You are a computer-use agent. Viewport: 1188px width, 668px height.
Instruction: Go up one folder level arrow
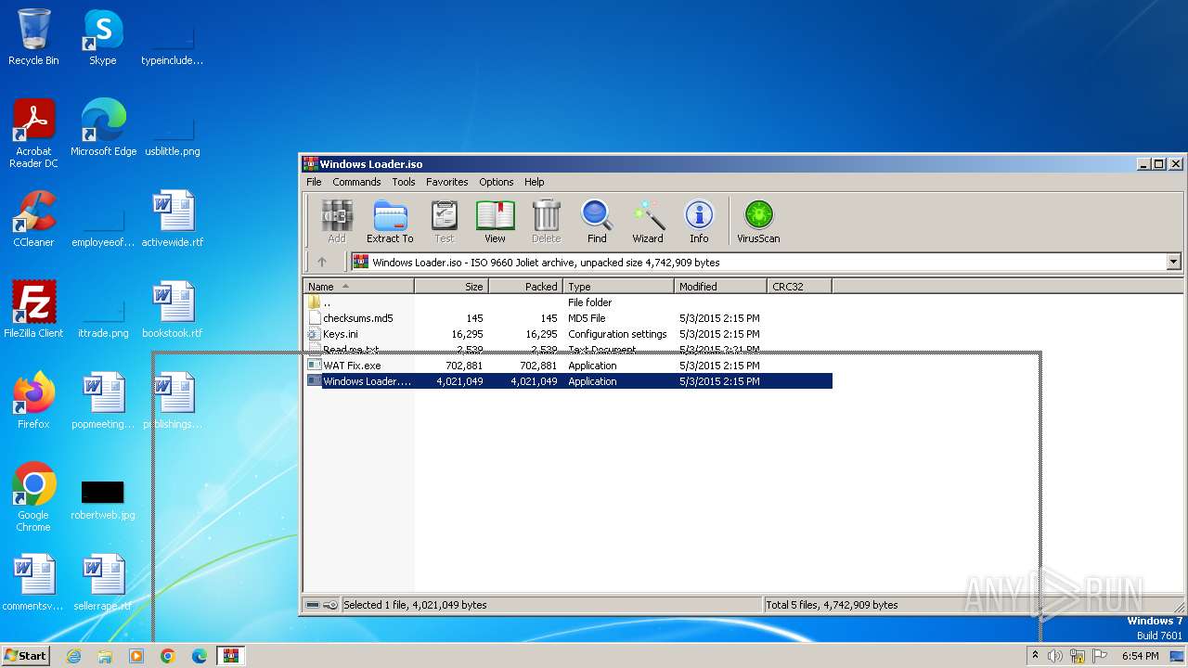322,263
